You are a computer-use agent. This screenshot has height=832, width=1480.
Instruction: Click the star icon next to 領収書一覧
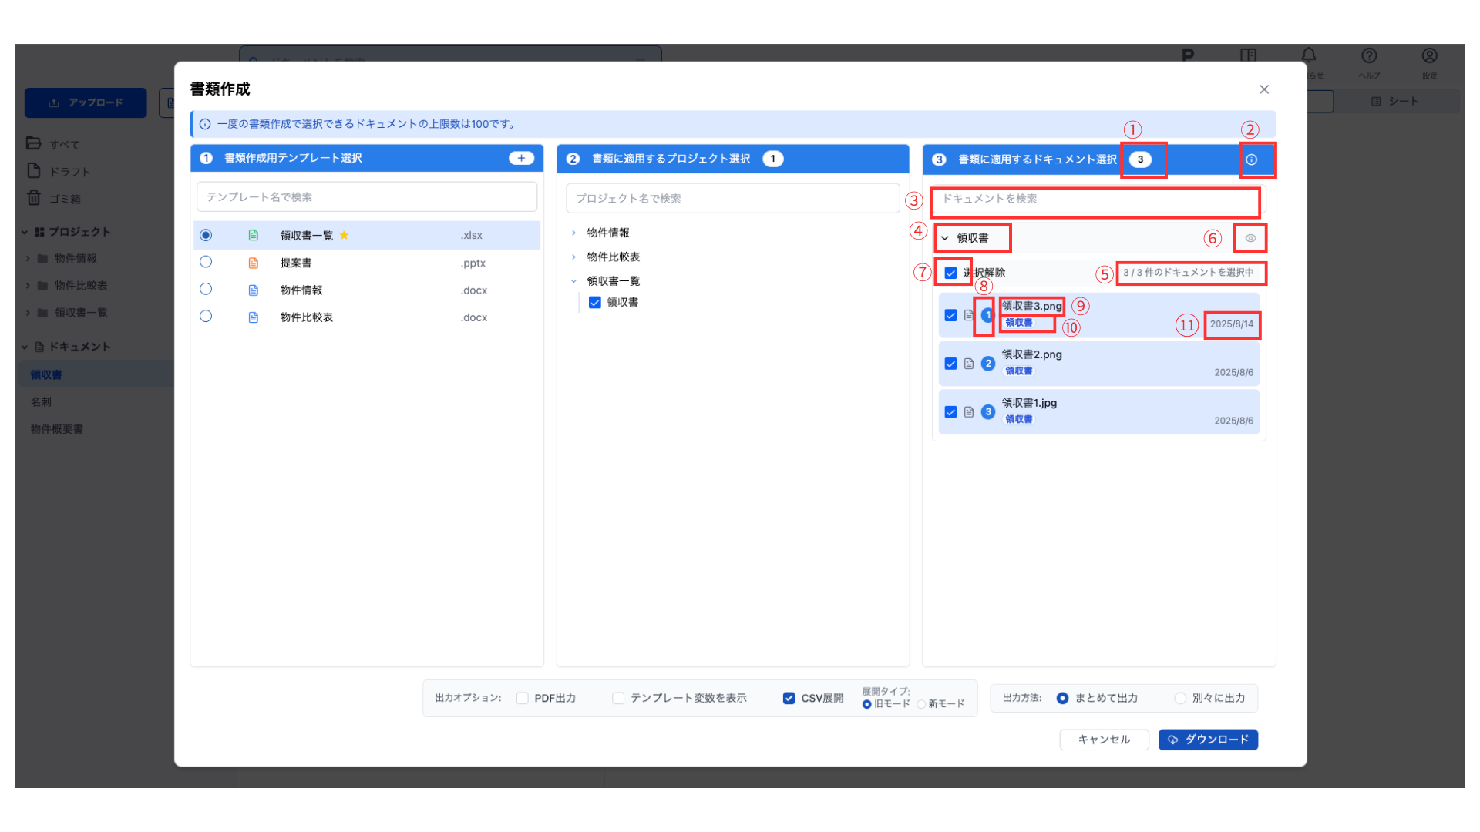pyautogui.click(x=344, y=235)
